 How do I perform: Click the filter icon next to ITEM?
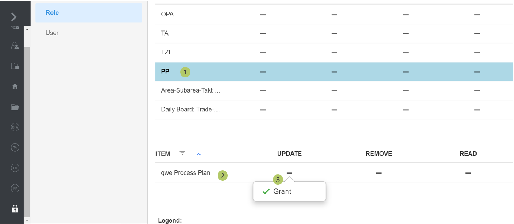[182, 153]
